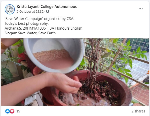Click the white bowl in the photo

[x=54, y=55]
